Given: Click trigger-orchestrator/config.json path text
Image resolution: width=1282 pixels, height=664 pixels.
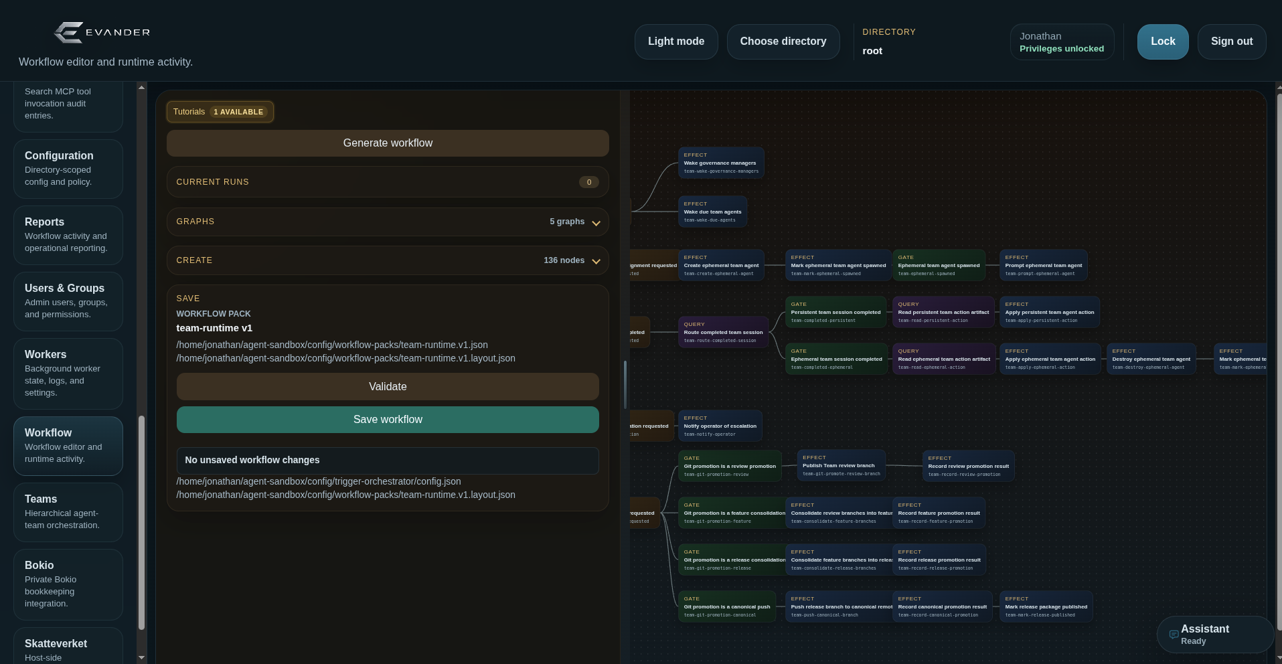Looking at the screenshot, I should click(x=319, y=481).
